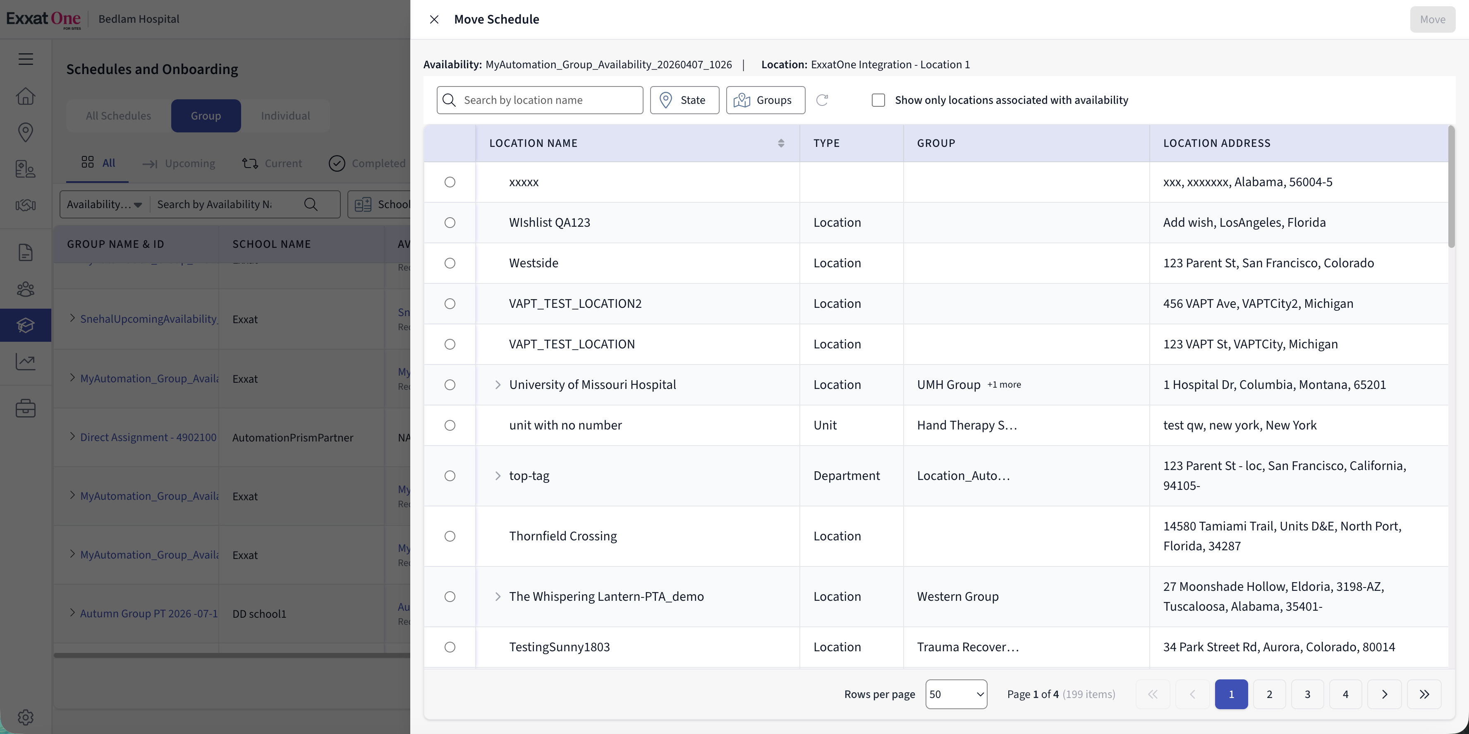Screen dimensions: 1469x734
Task: Select radio for WIshlist QA123
Action: pyautogui.click(x=450, y=223)
